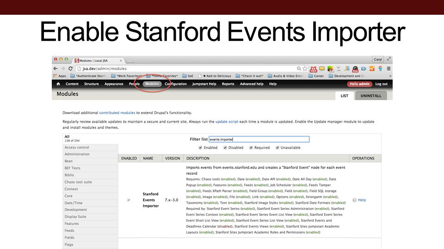
Task: Open the Help item in admin toolbar
Action: coord(273,84)
